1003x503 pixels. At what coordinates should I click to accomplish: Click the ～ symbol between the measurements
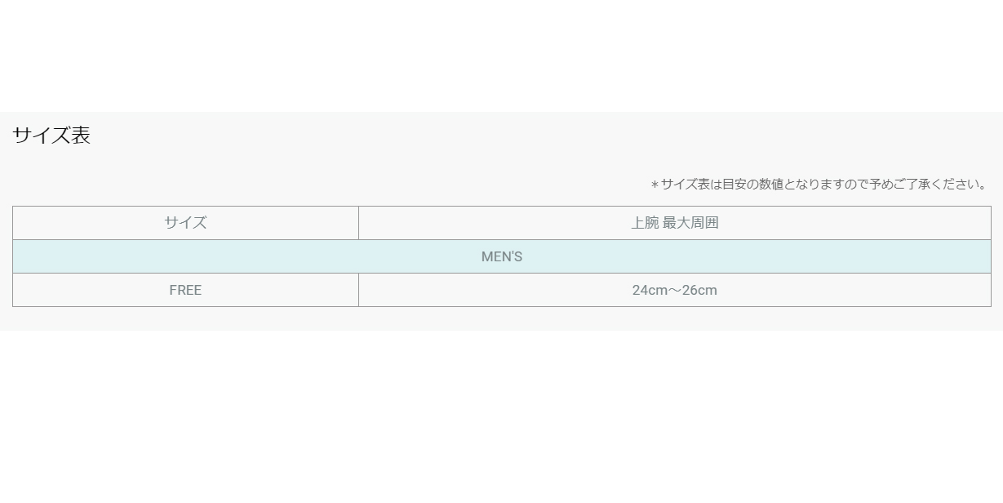[x=674, y=290]
